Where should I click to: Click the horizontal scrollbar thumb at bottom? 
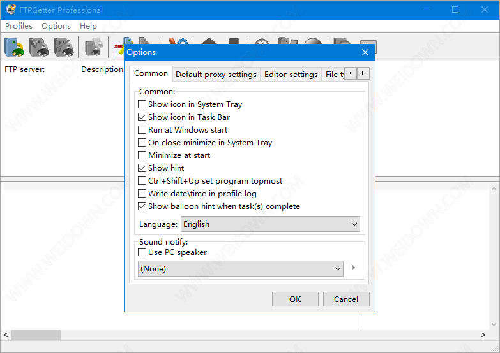pyautogui.click(x=36, y=335)
